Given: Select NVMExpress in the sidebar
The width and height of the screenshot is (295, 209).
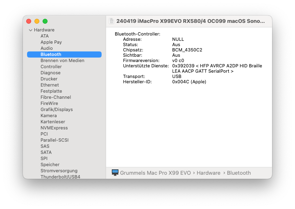Looking at the screenshot, I should tap(54, 128).
